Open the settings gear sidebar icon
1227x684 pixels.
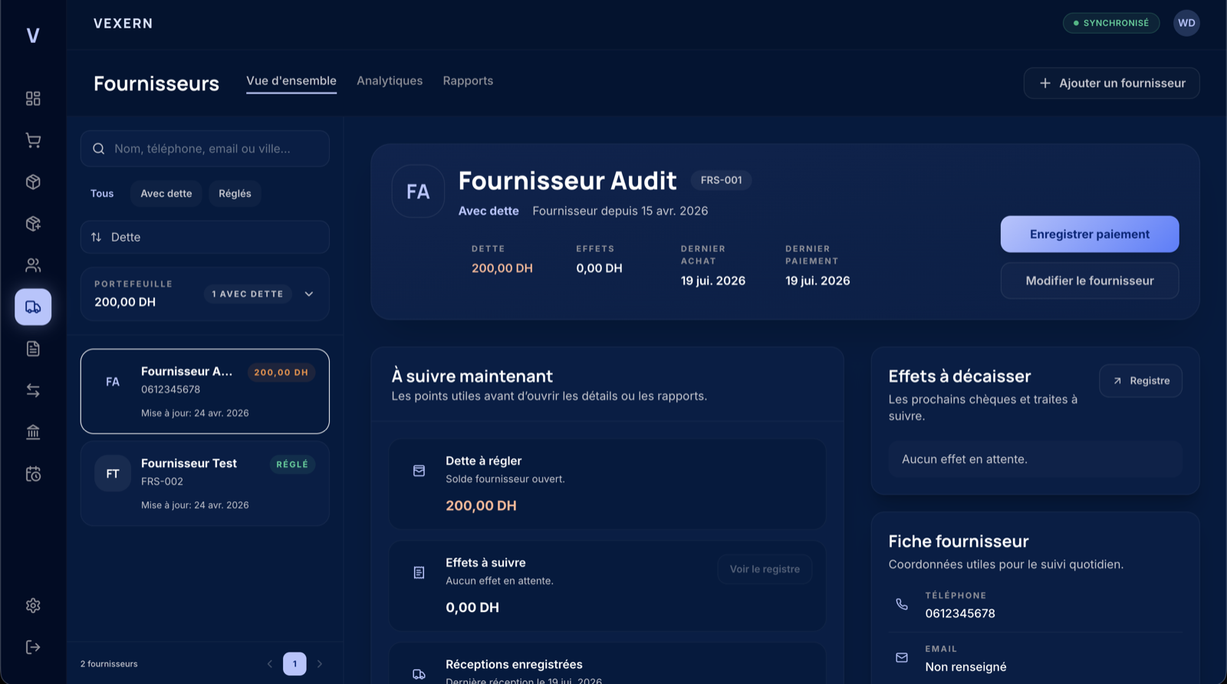point(33,605)
